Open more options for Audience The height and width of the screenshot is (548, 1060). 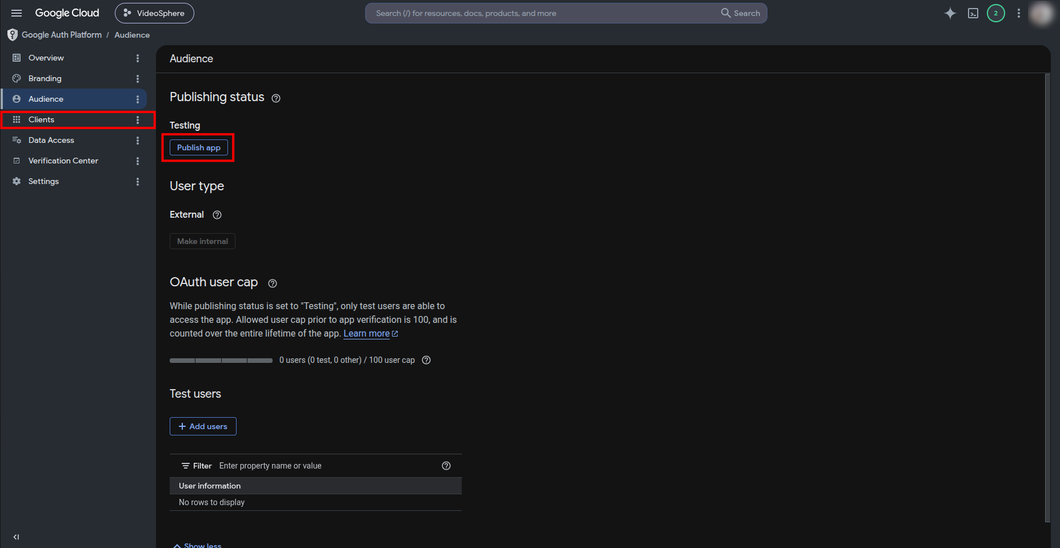(x=138, y=99)
